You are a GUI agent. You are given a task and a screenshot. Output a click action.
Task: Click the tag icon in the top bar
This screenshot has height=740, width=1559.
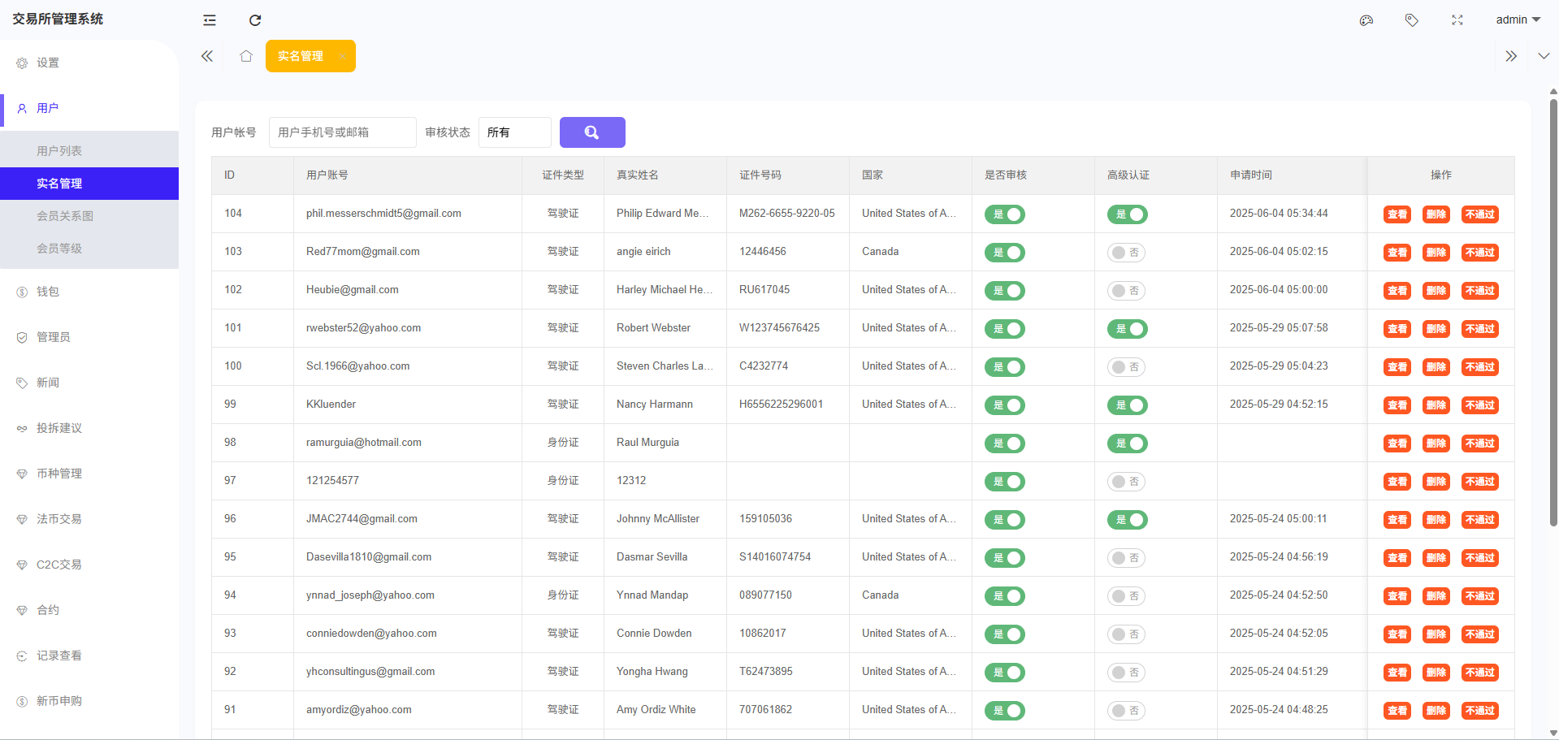pos(1411,20)
